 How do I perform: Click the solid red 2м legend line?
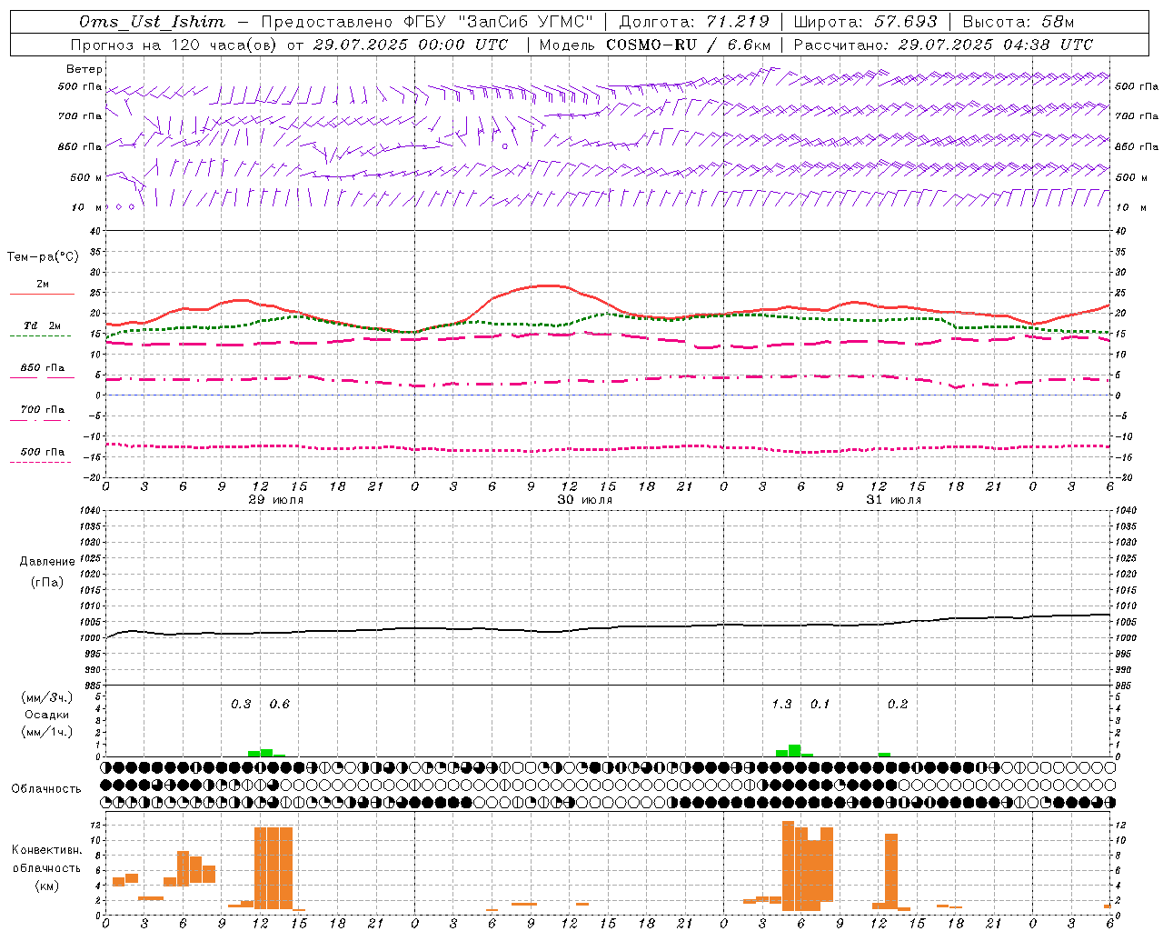(x=42, y=295)
